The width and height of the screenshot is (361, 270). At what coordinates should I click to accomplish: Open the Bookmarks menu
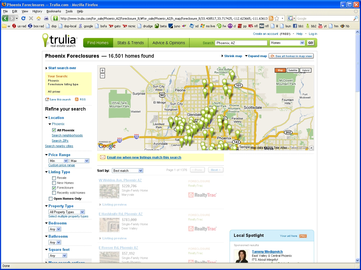[54, 11]
